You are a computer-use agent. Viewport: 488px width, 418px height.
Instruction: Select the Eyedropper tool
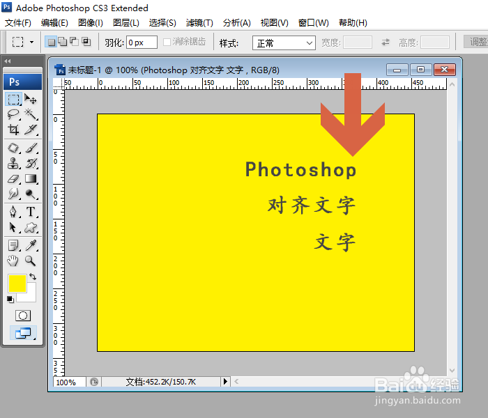point(31,245)
